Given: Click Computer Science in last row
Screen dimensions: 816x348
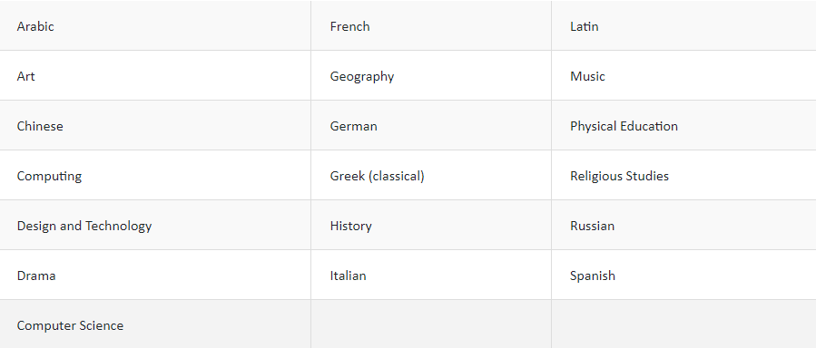Looking at the screenshot, I should point(155,324).
